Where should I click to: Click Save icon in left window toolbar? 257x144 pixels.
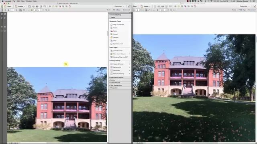pos(29,6)
